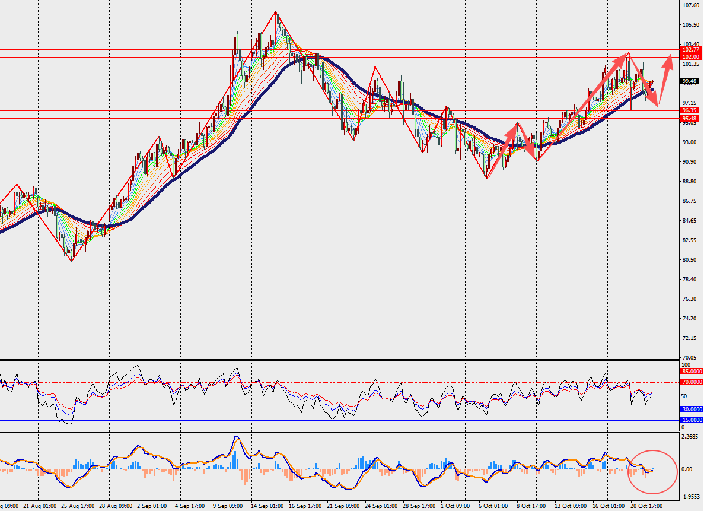
Task: Select the 24 Sep 01:00 date label
Action: 381,506
